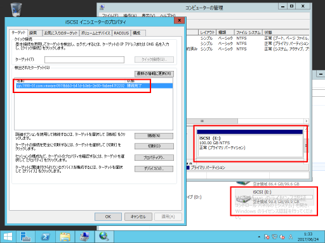
Task: Click the Action Center flag tray icon
Action: [x=267, y=237]
